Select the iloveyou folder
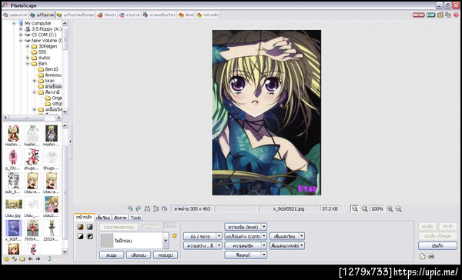462x280 pixels. [53, 75]
